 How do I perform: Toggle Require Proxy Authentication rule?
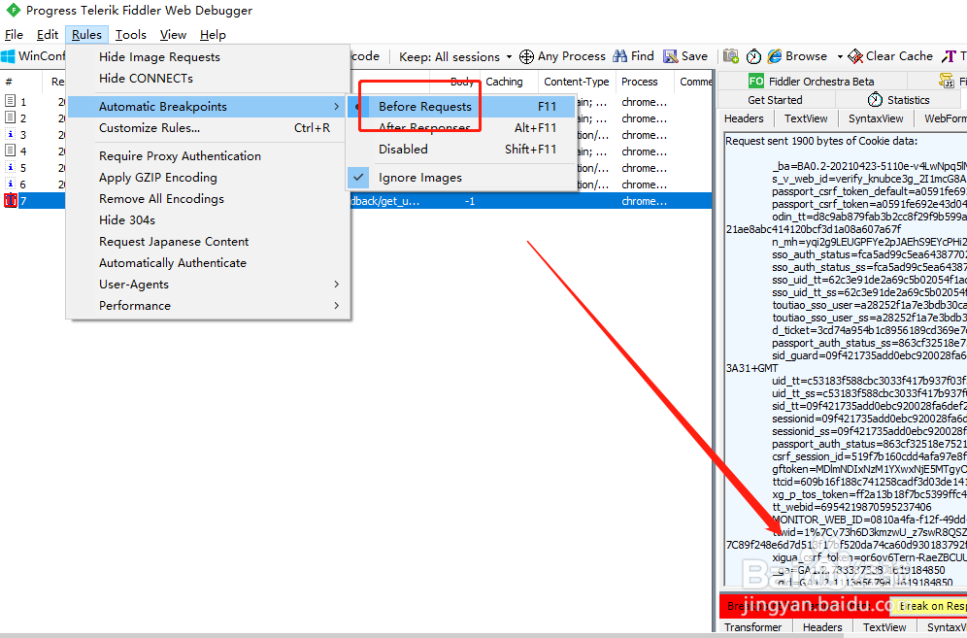click(209, 156)
